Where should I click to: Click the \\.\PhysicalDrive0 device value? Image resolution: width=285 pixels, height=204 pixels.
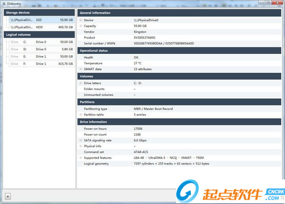[146, 20]
